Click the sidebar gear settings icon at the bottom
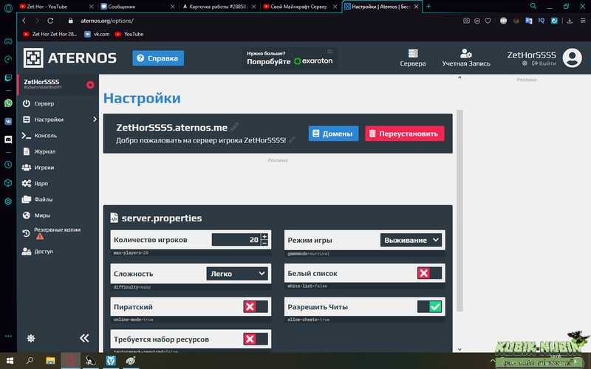Viewport: 591px width, 369px height. click(x=31, y=338)
